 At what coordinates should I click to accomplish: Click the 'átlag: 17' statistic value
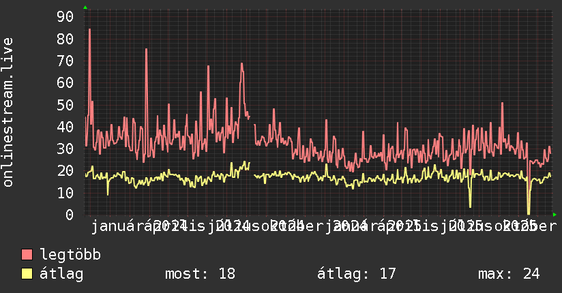click(x=356, y=274)
